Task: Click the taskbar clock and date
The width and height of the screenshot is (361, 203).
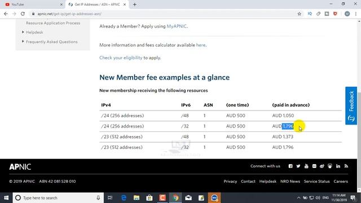Action: (339, 198)
